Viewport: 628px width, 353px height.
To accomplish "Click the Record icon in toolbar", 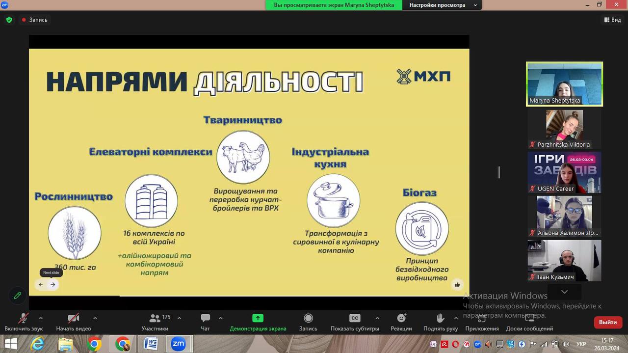I will point(308,318).
